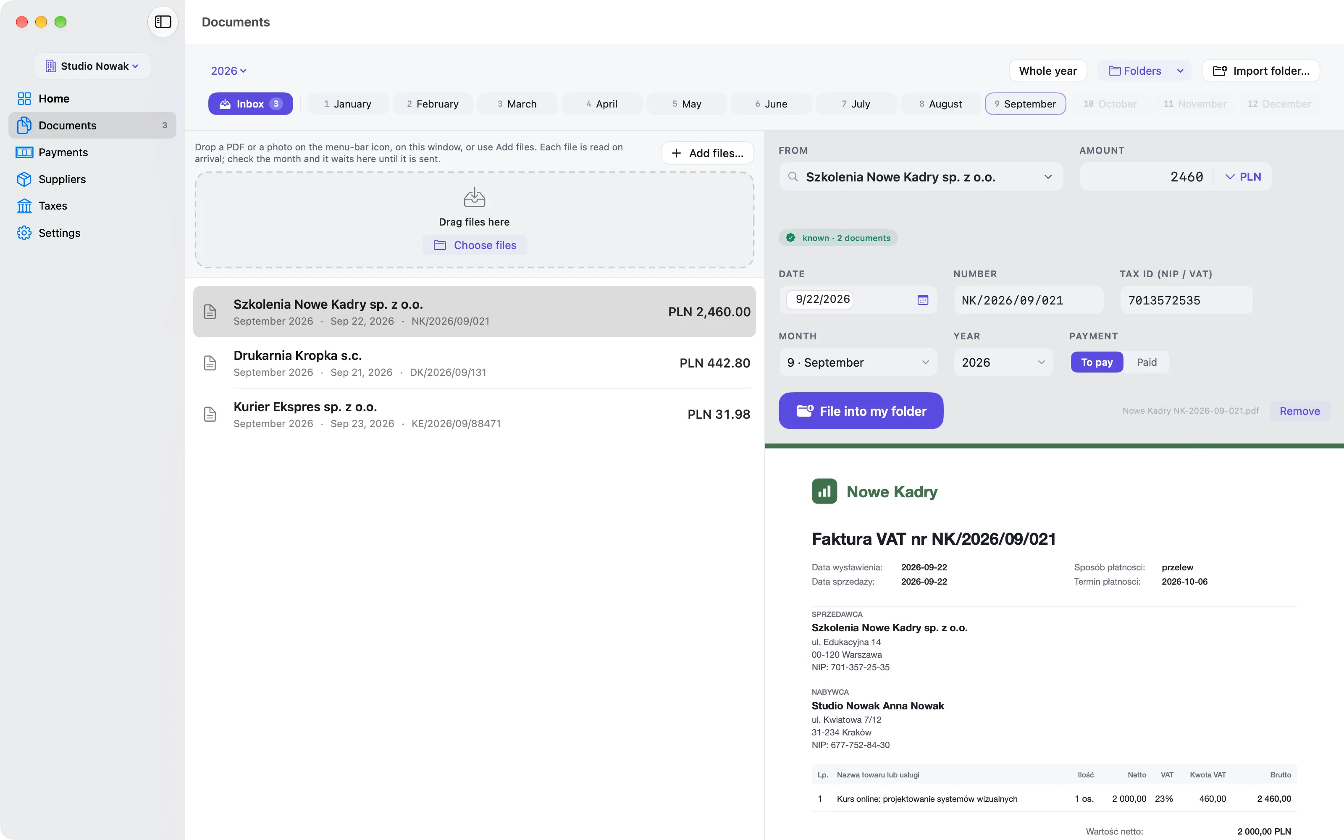
Task: Select the To pay payment option
Action: (1097, 362)
